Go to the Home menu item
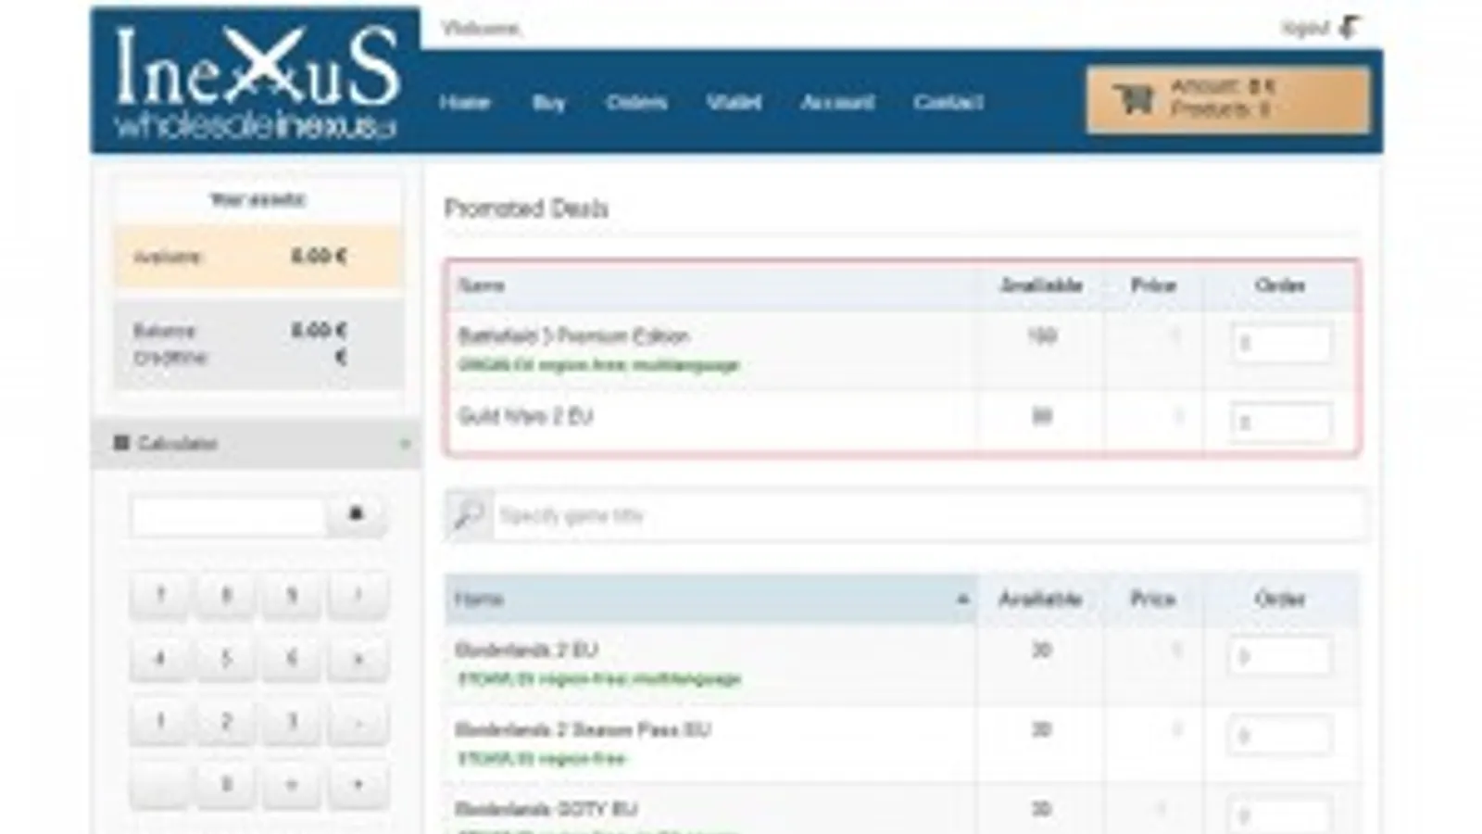1482x834 pixels. [x=464, y=102]
